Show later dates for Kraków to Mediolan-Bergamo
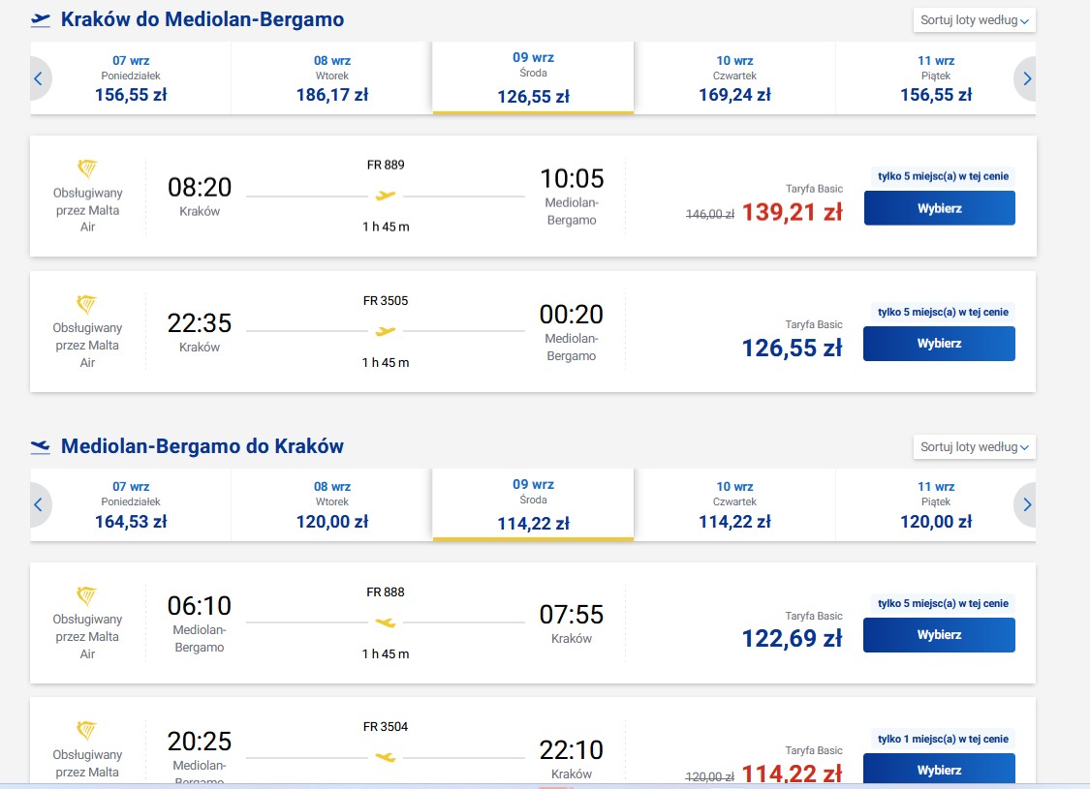Viewport: 1090px width, 789px height. tap(1026, 78)
